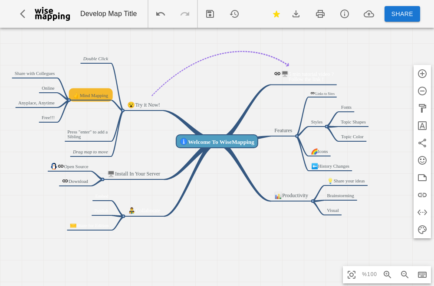Collapse the Collaborate branch node
The height and width of the screenshot is (286, 434).
123,216
